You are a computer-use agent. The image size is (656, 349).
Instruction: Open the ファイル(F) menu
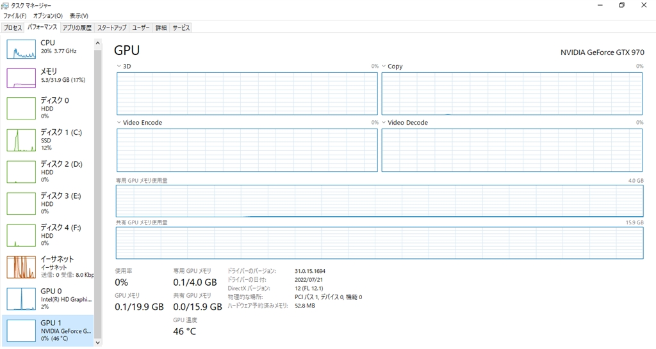pyautogui.click(x=15, y=15)
